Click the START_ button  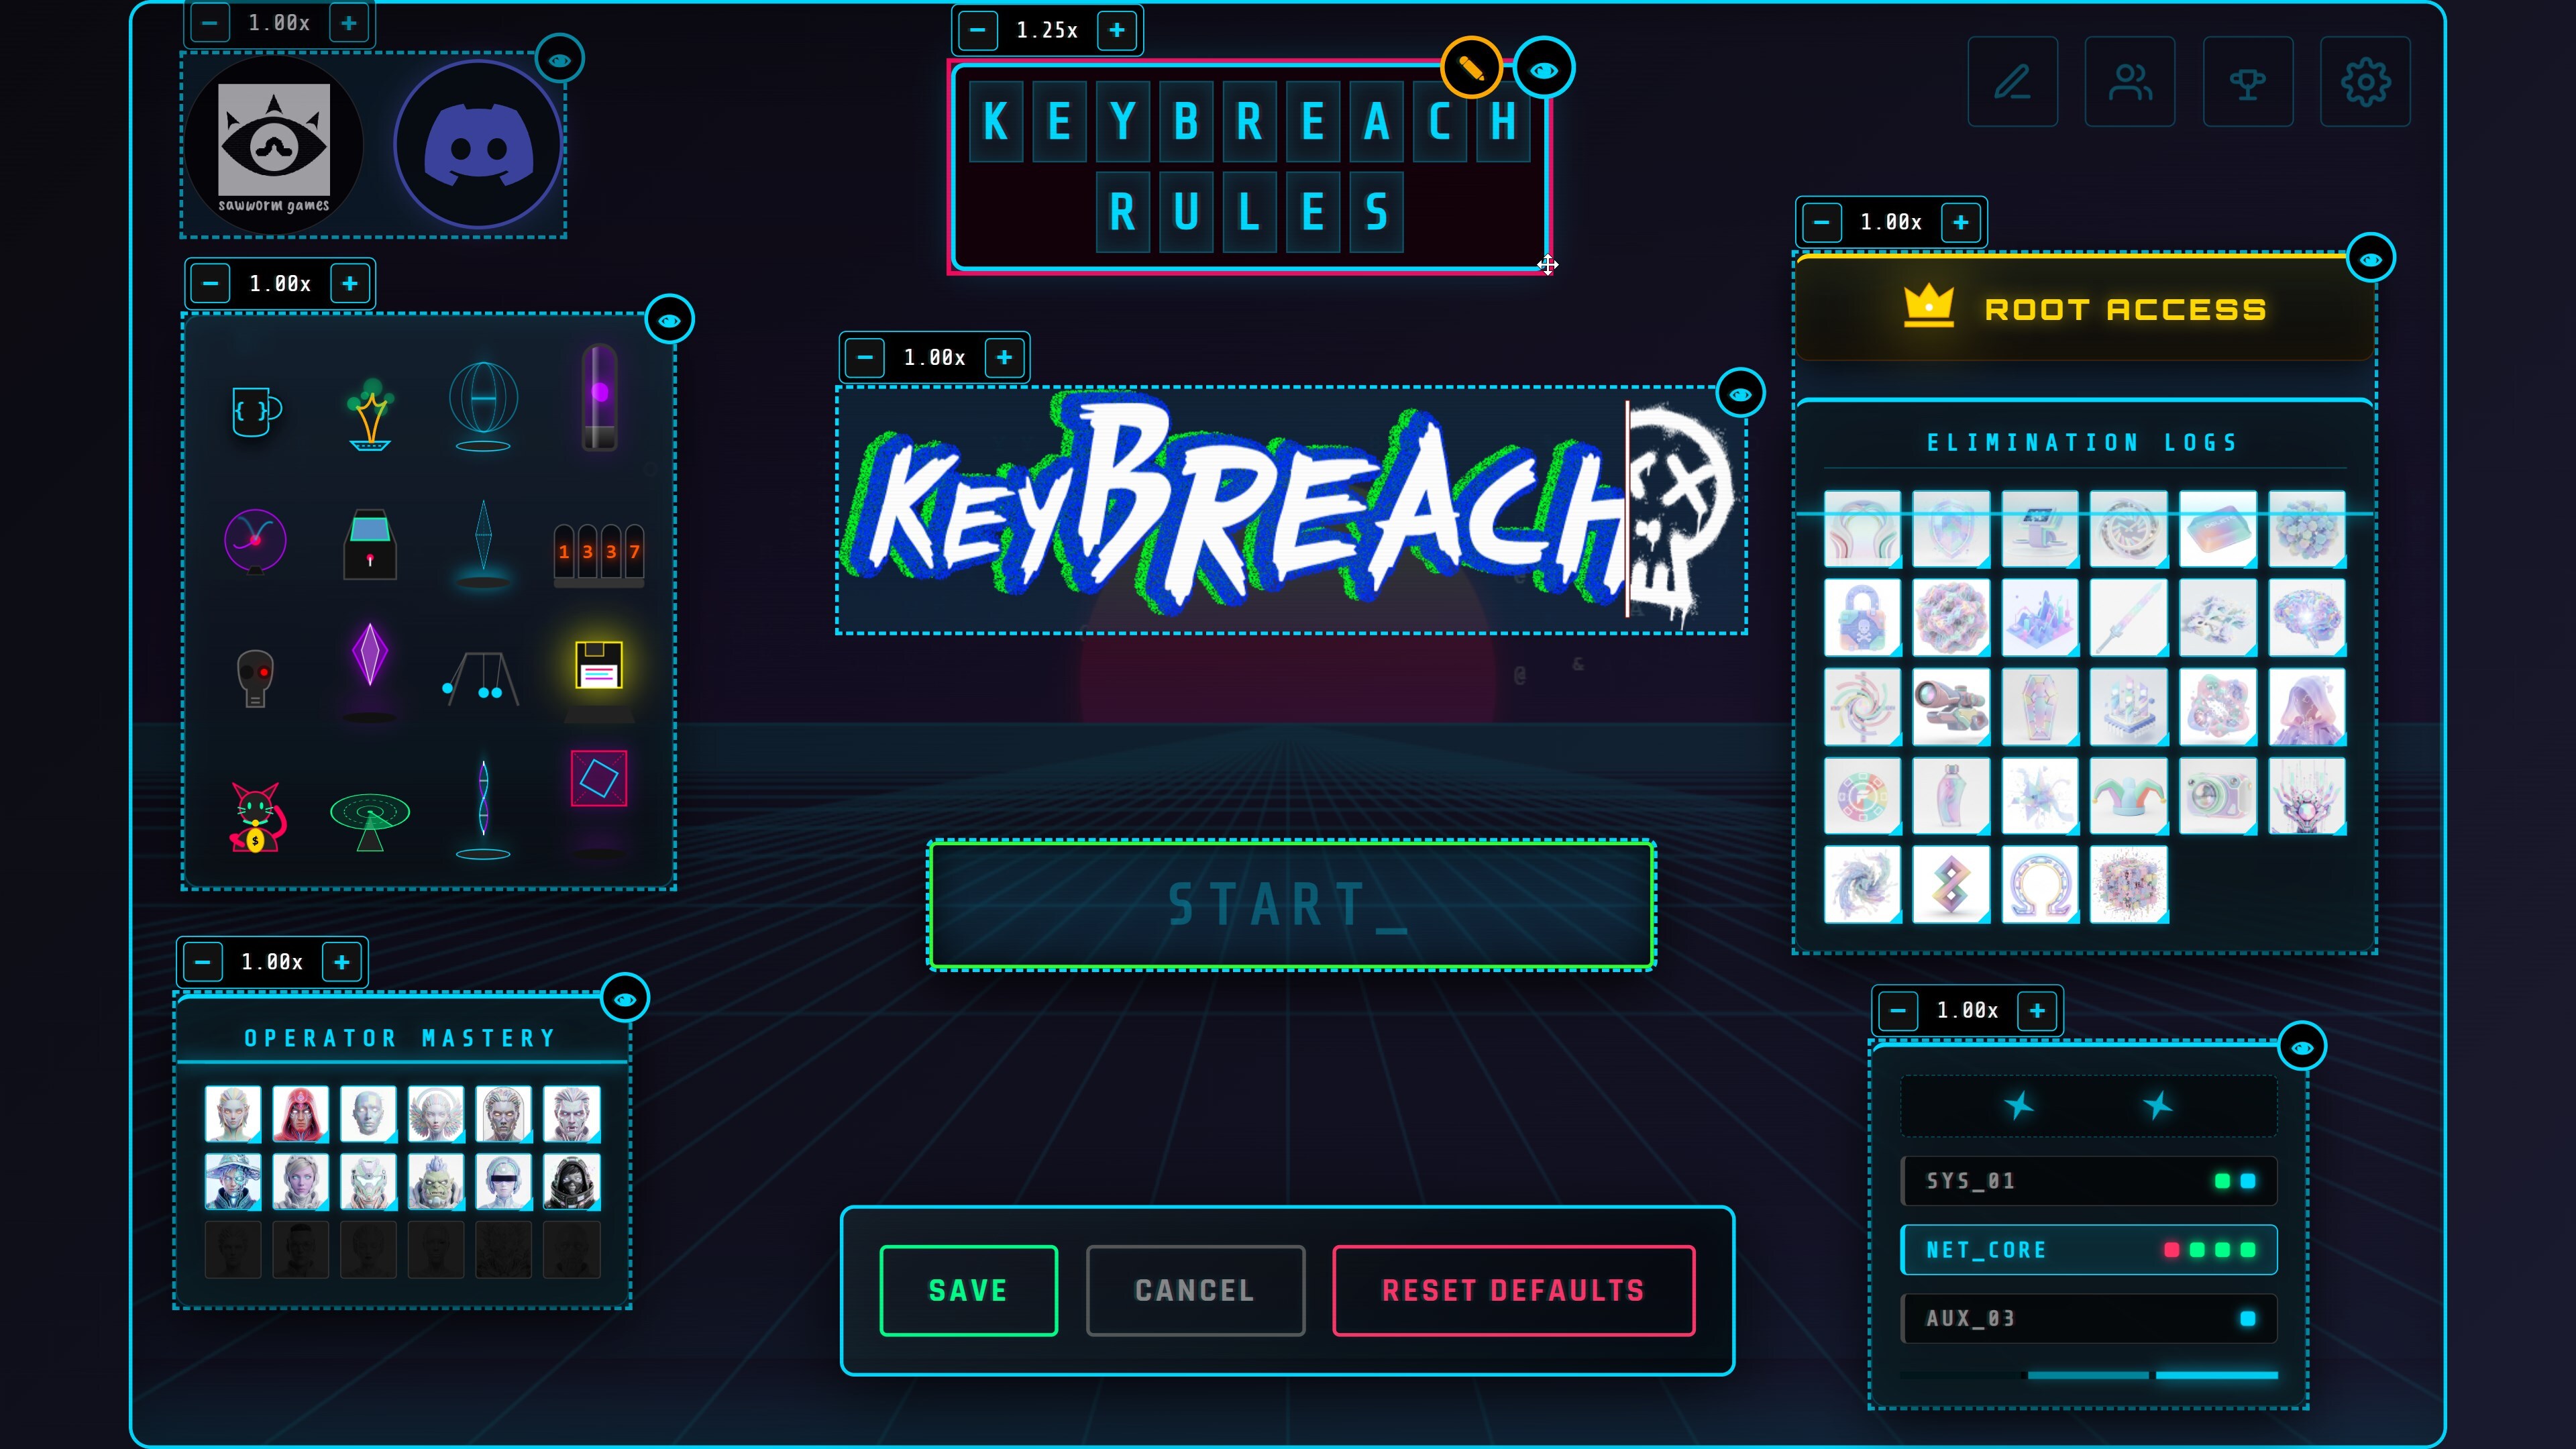[x=1291, y=905]
